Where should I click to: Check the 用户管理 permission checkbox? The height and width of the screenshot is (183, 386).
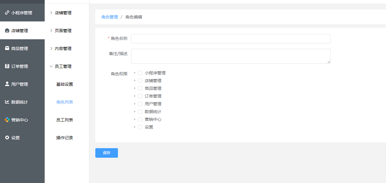[140, 104]
